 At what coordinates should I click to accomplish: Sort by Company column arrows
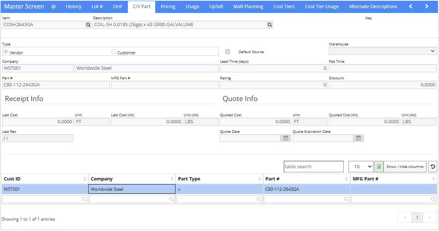coord(172,179)
